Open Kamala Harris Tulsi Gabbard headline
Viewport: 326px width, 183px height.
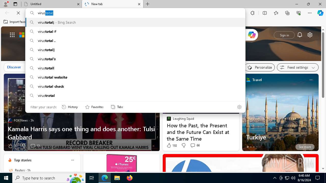point(81,133)
